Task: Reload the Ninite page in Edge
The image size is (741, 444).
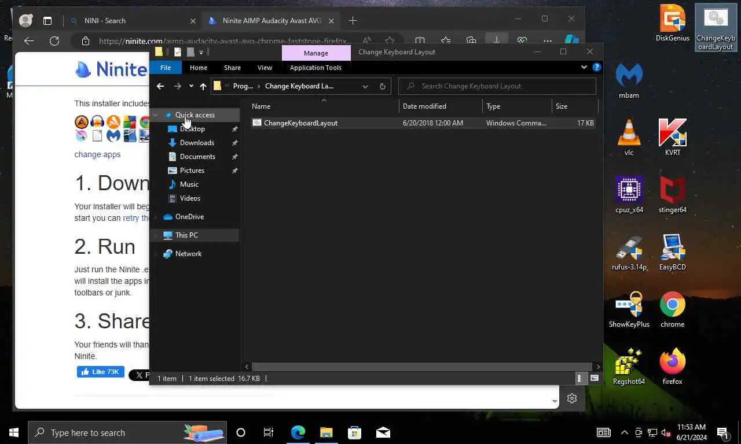Action: tap(54, 41)
